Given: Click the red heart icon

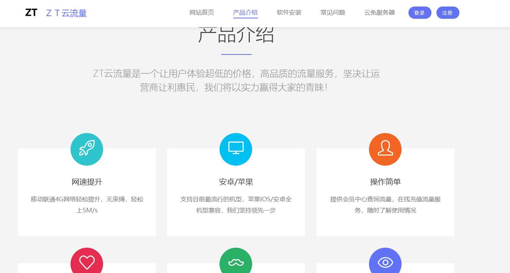Looking at the screenshot, I should 87,262.
